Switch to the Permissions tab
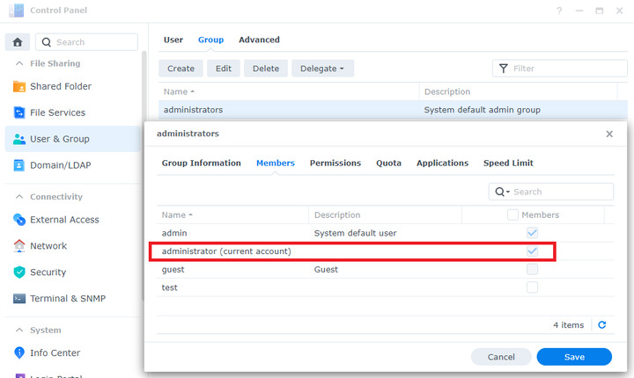The image size is (634, 378). 335,164
